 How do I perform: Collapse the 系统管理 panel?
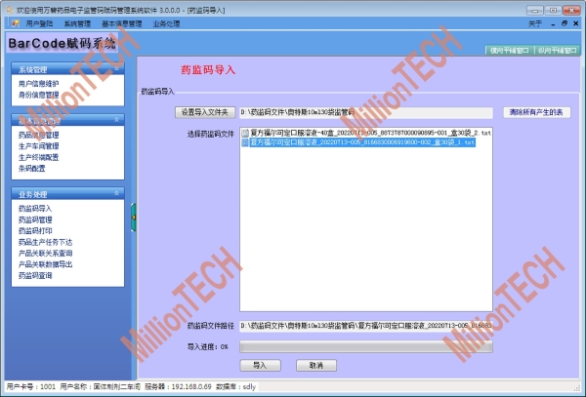116,69
